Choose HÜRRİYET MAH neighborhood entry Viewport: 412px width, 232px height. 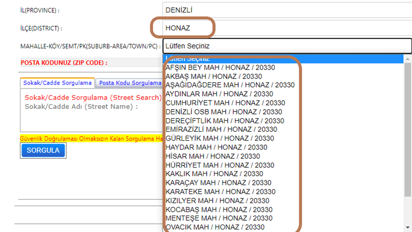coord(220,165)
